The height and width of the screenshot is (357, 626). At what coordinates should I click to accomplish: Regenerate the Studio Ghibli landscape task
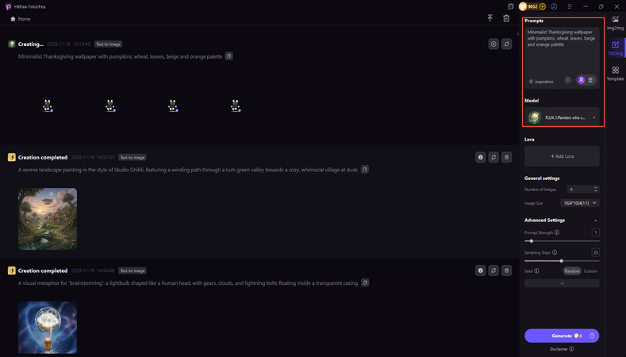point(494,158)
